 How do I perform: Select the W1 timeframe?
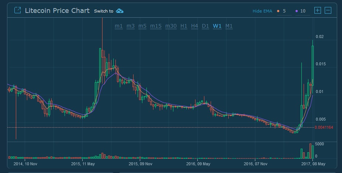pyautogui.click(x=217, y=26)
